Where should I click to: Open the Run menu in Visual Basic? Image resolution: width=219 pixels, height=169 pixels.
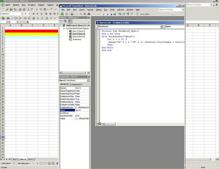point(106,10)
